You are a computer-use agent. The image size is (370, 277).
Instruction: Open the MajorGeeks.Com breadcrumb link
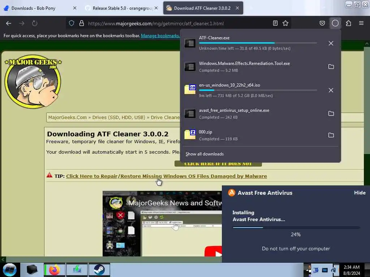(68, 117)
